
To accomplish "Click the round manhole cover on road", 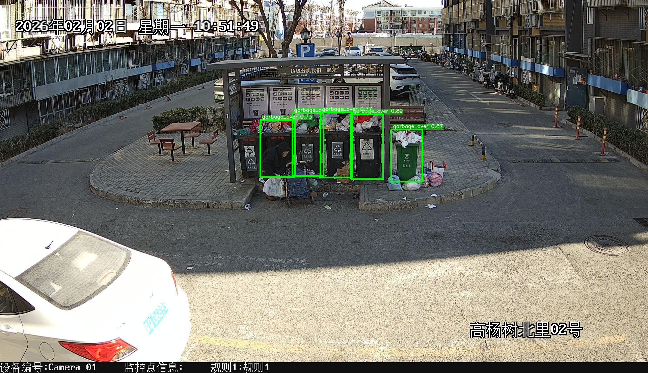I will point(606,245).
